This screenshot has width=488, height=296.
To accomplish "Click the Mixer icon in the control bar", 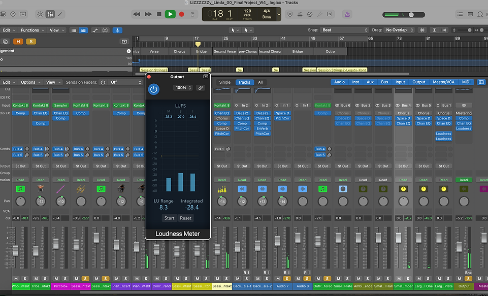I will 50,14.
